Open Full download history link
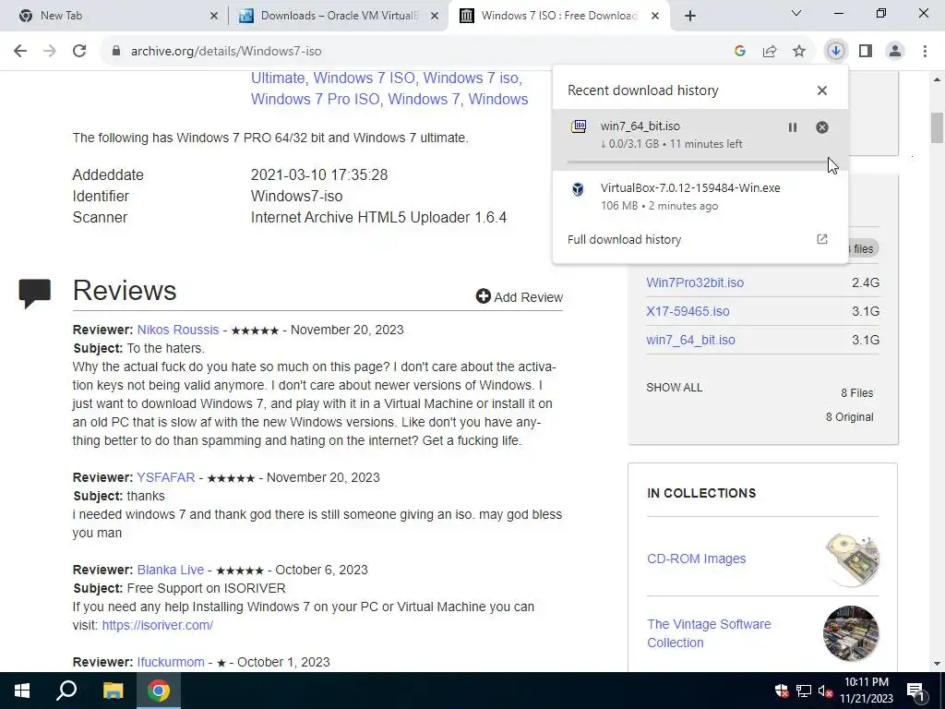 (625, 239)
